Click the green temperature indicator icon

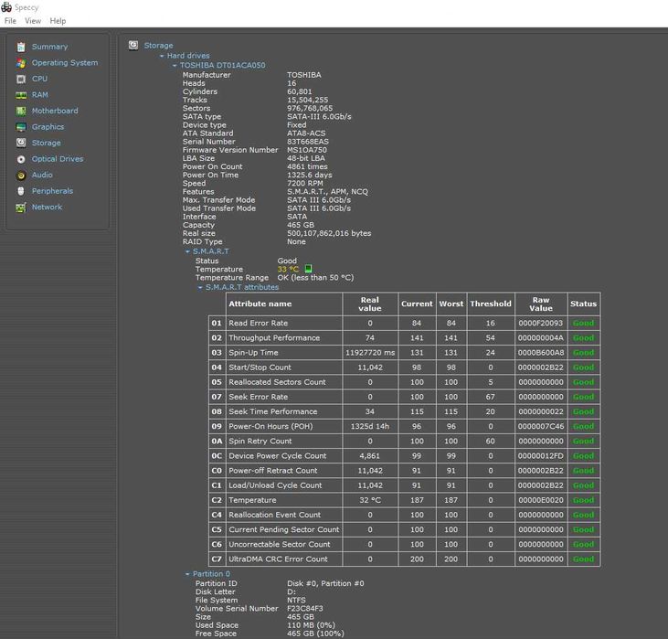click(x=308, y=269)
